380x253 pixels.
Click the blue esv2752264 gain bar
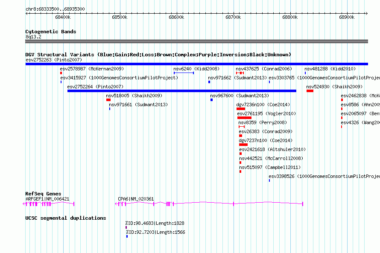pyautogui.click(x=182, y=91)
